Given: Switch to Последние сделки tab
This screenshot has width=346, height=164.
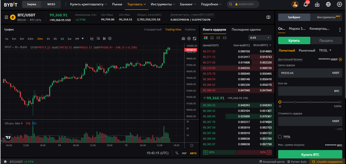Looking at the screenshot, I should 246,29.
